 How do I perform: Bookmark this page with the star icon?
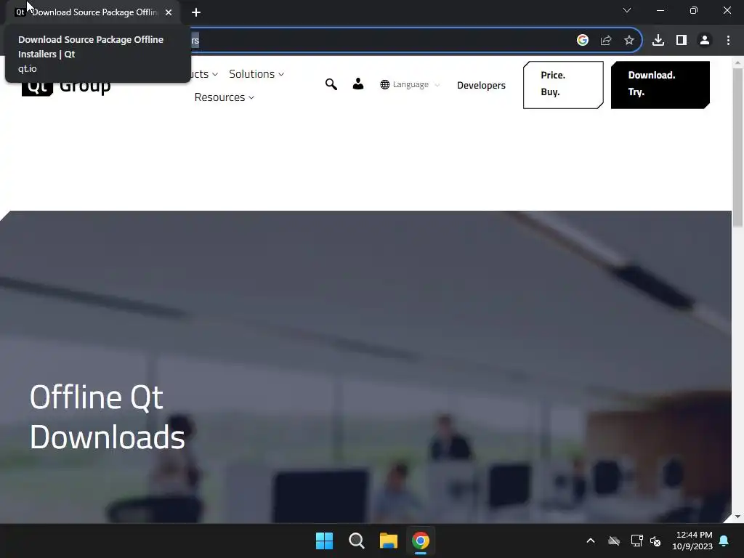629,41
